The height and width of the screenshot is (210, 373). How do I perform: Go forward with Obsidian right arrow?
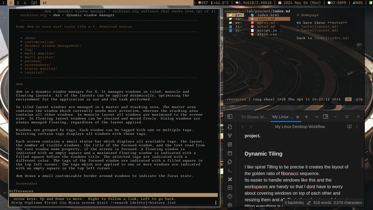251,127
